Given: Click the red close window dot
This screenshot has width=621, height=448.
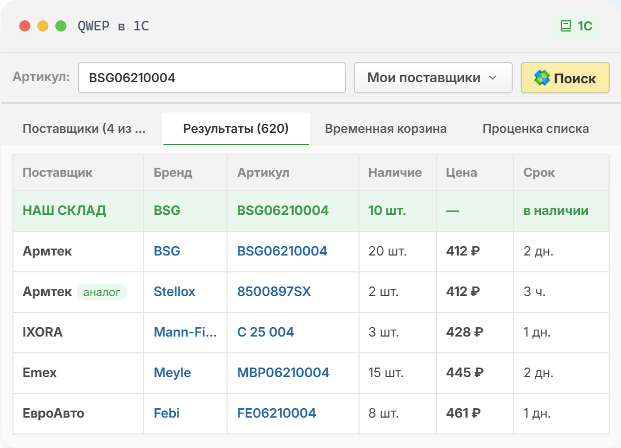Looking at the screenshot, I should click(25, 26).
